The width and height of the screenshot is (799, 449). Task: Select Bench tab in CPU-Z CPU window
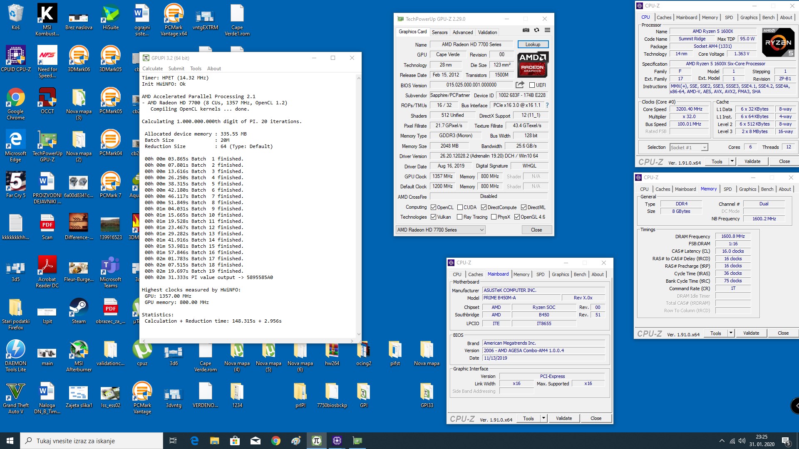point(768,17)
